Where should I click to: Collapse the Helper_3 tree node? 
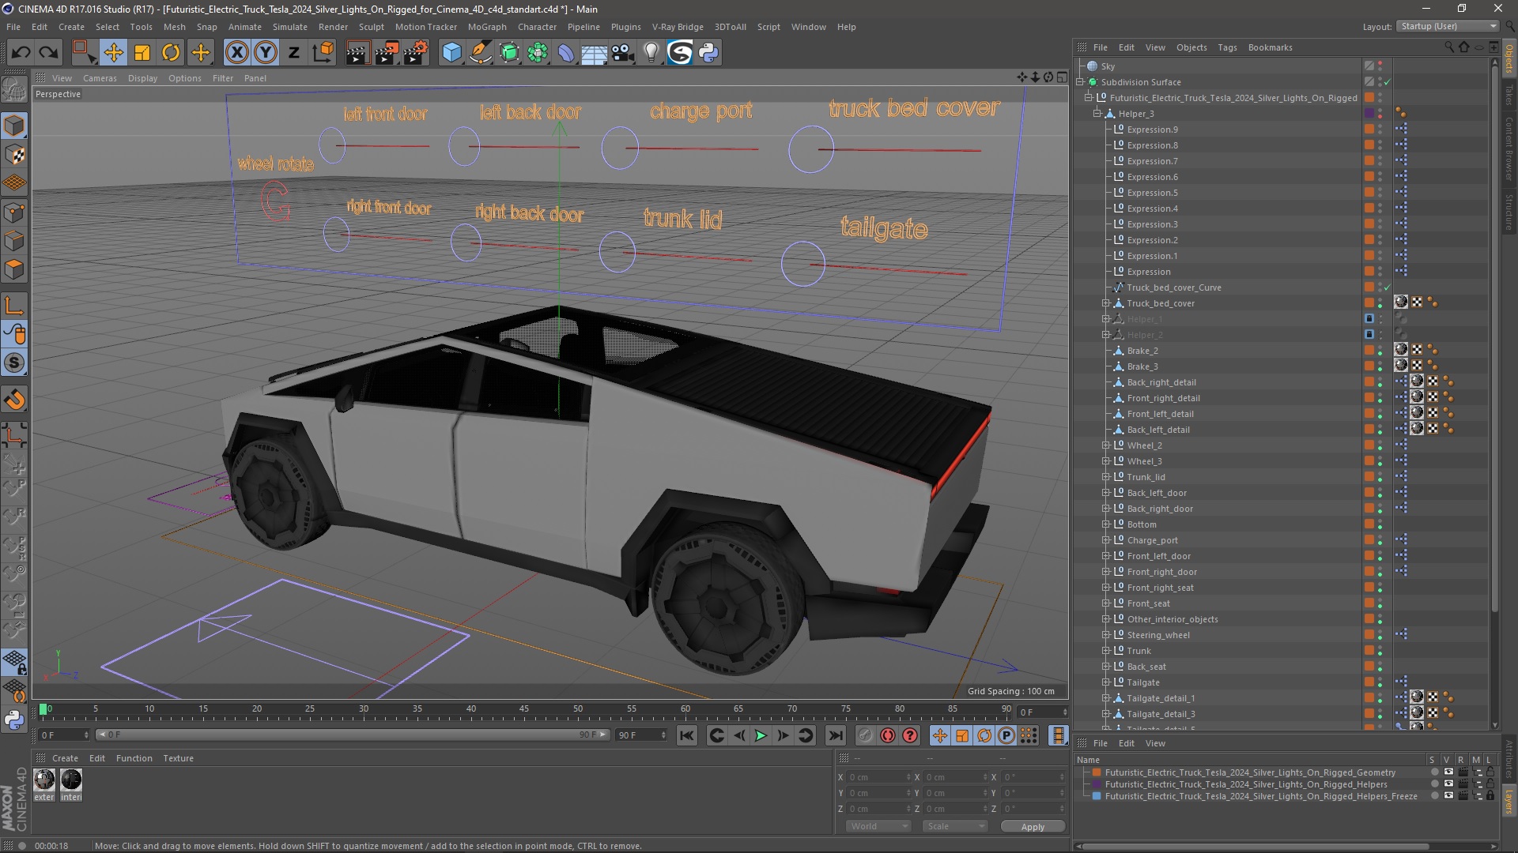pyautogui.click(x=1097, y=114)
